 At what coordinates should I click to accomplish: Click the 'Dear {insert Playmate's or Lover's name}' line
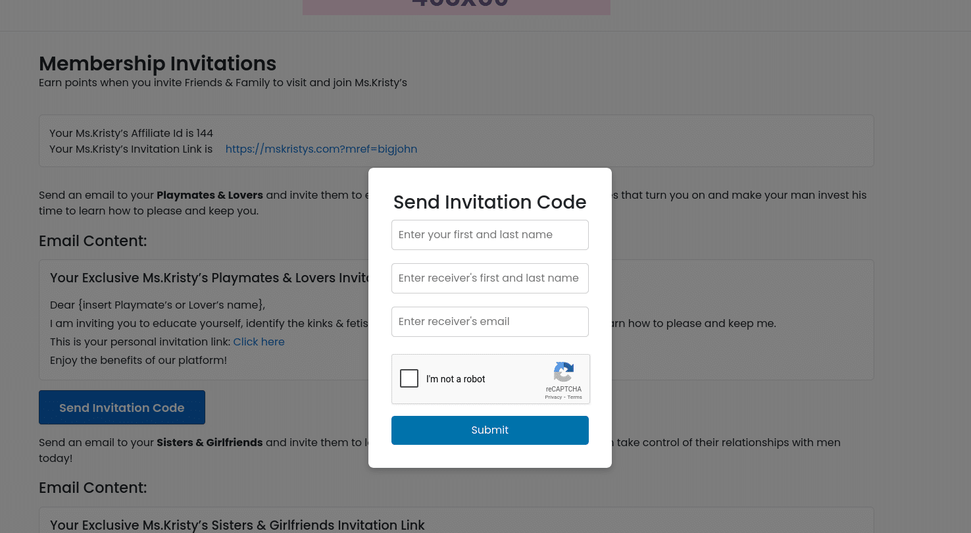click(x=157, y=305)
